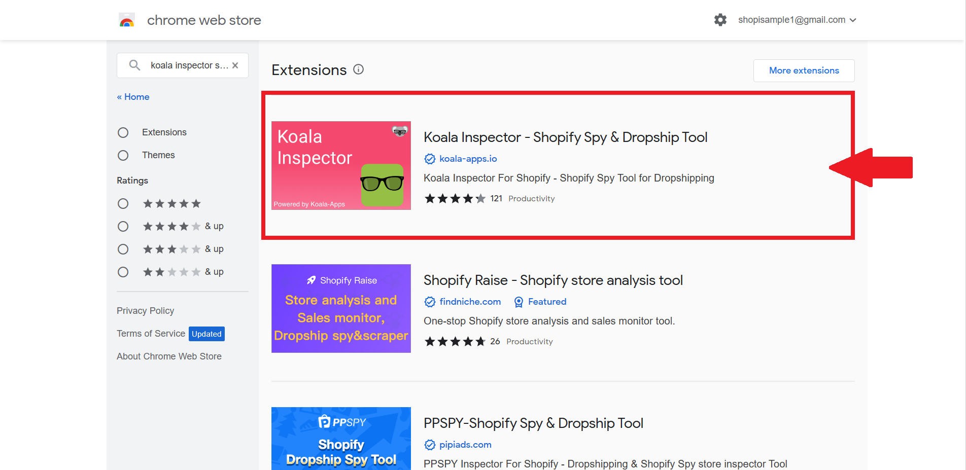Go back via the « Home link
The height and width of the screenshot is (470, 966).
(x=133, y=97)
